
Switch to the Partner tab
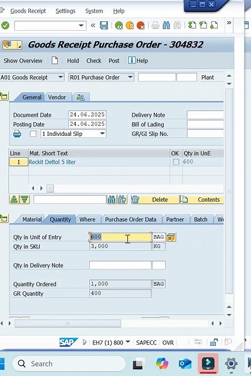tap(175, 219)
